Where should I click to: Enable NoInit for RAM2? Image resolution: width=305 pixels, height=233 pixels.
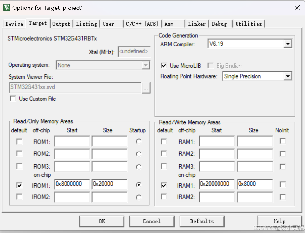pos(283,154)
